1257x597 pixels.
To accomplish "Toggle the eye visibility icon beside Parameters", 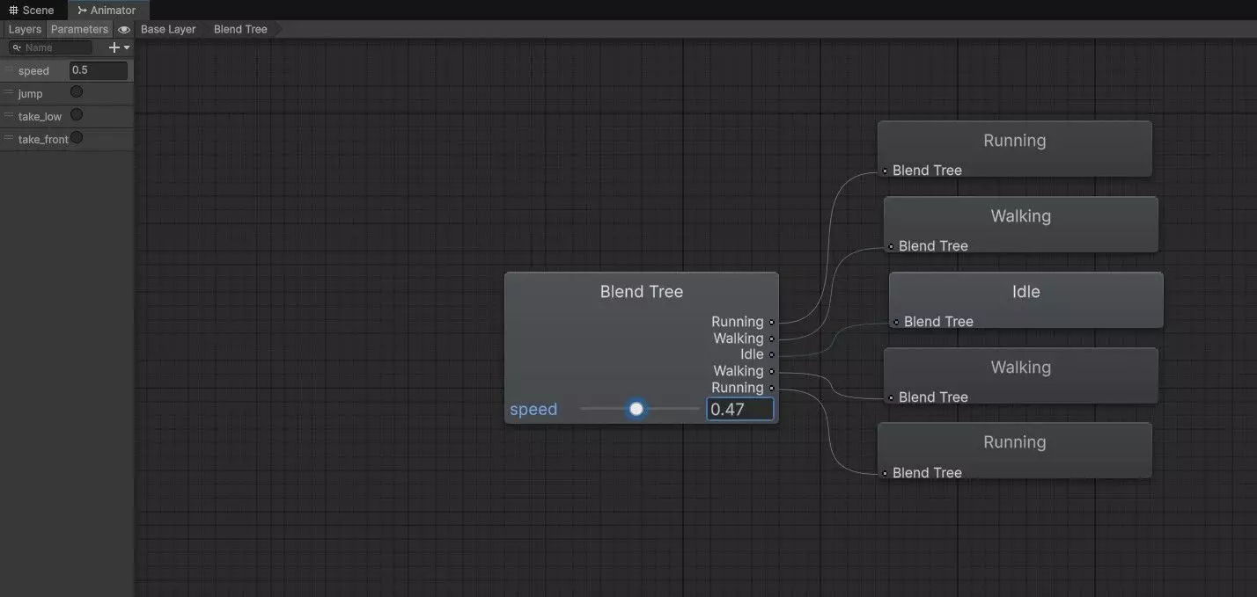I will click(x=124, y=29).
